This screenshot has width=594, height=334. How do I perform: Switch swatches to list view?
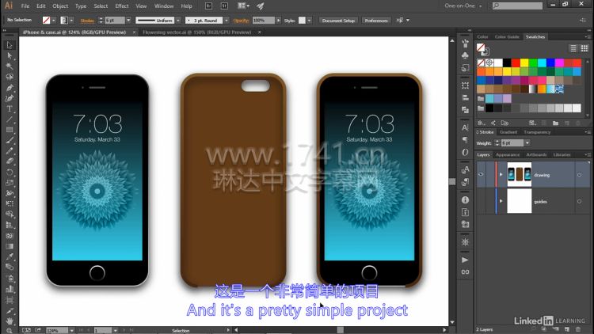pos(573,48)
